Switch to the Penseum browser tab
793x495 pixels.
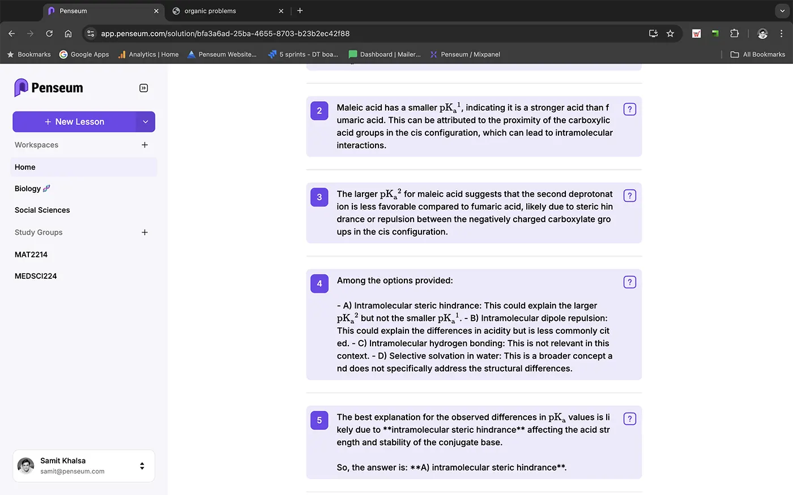point(103,11)
